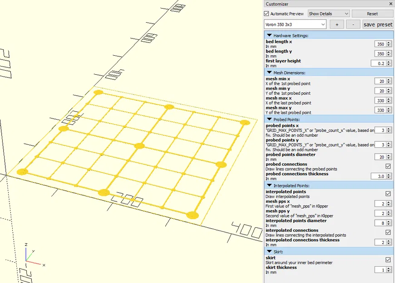
Task: Collapse the Probed Points section
Action: tap(269, 120)
